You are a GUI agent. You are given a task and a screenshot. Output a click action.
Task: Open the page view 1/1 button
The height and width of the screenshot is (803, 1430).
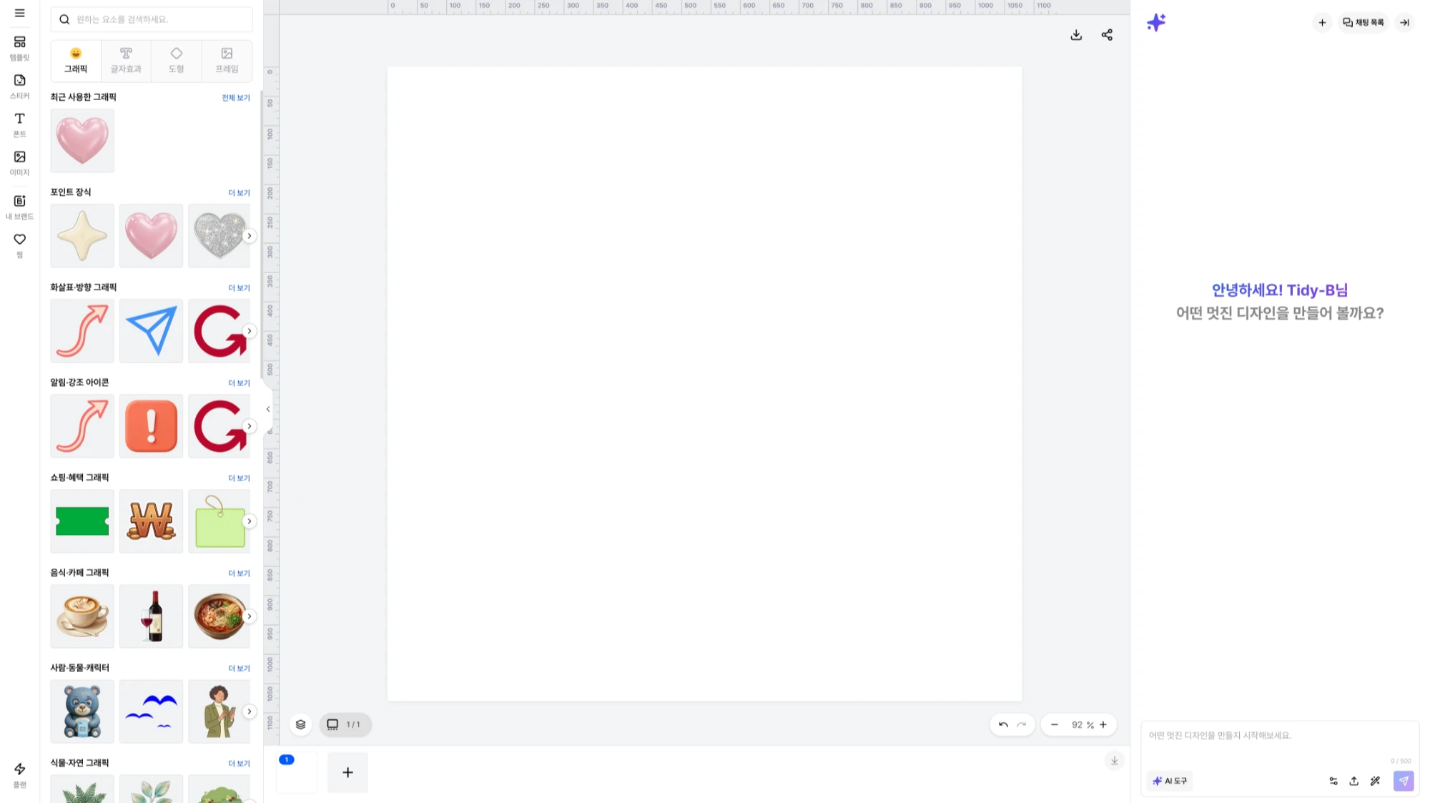coord(345,724)
